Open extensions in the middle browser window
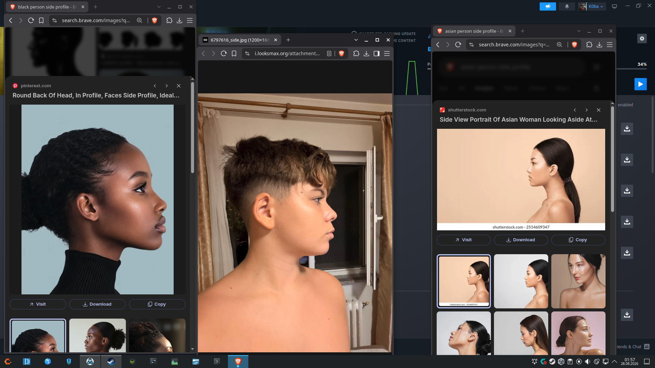 [x=356, y=53]
